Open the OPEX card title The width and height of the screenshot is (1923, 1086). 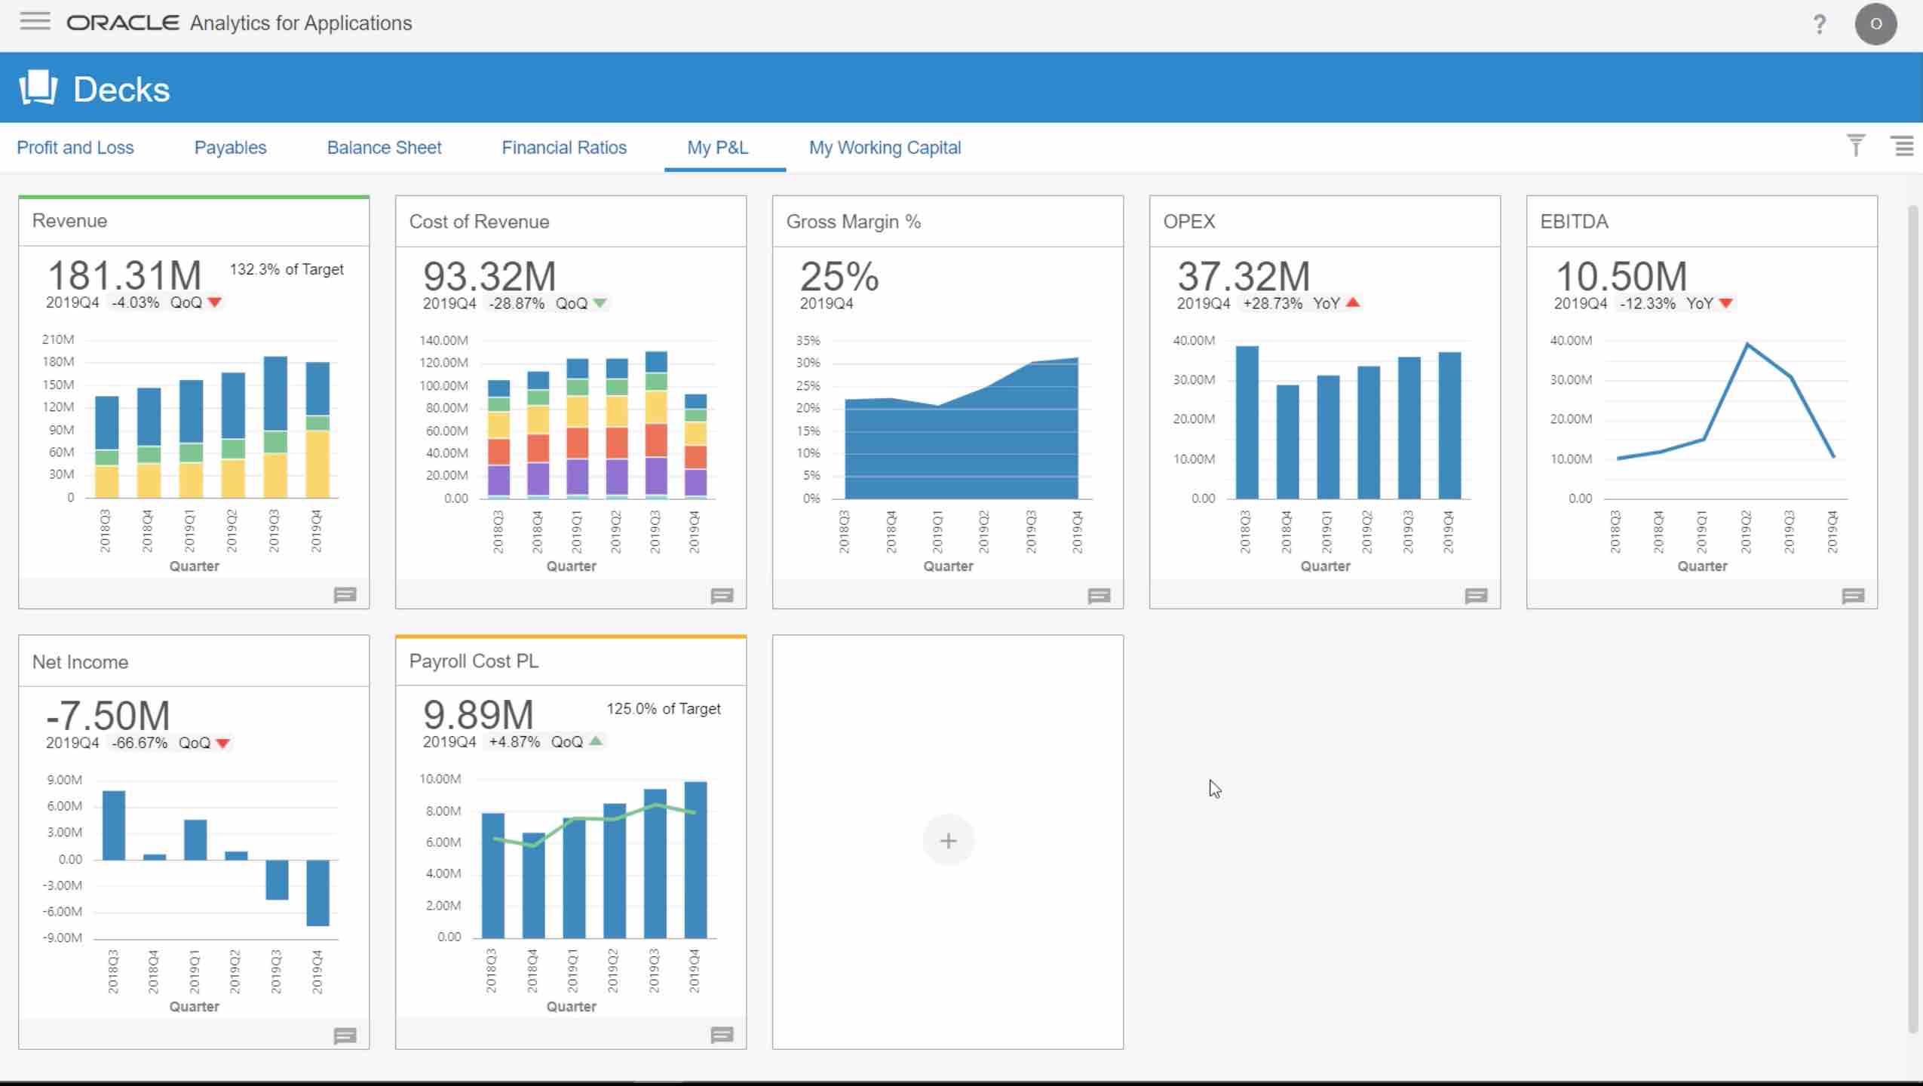[x=1188, y=222]
